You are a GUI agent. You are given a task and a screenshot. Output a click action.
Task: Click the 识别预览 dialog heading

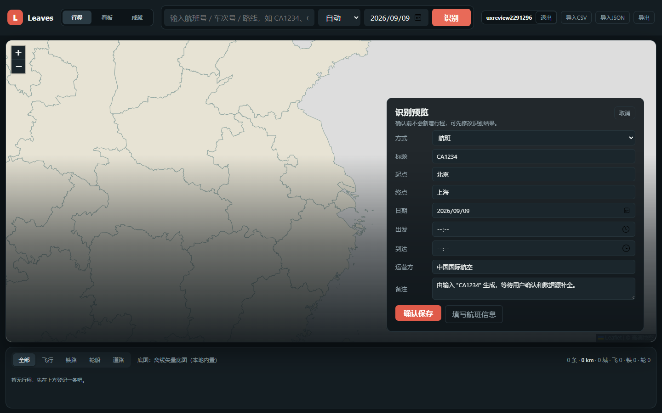(x=412, y=112)
